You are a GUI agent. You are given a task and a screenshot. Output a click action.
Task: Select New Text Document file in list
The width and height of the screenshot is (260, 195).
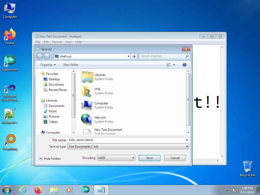tap(102, 132)
